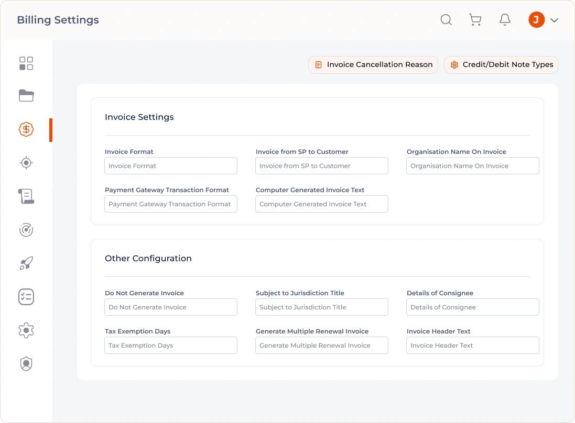The height and width of the screenshot is (423, 575).
Task: Focus the Tax Exemption Days field
Action: 171,346
